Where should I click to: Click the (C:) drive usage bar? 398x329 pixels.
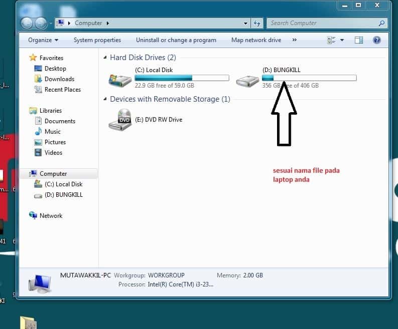[182, 78]
